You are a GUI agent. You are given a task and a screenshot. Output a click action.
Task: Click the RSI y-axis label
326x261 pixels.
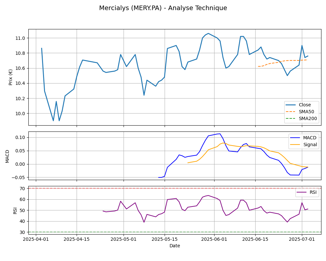coord(15,210)
